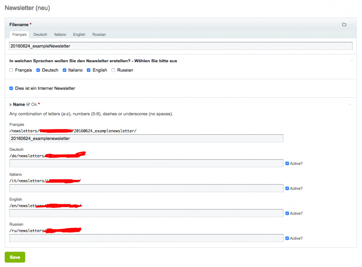Viewport: 362px width, 267px height.
Task: Click the Ok check icon beside Name
Action: (x=28, y=105)
